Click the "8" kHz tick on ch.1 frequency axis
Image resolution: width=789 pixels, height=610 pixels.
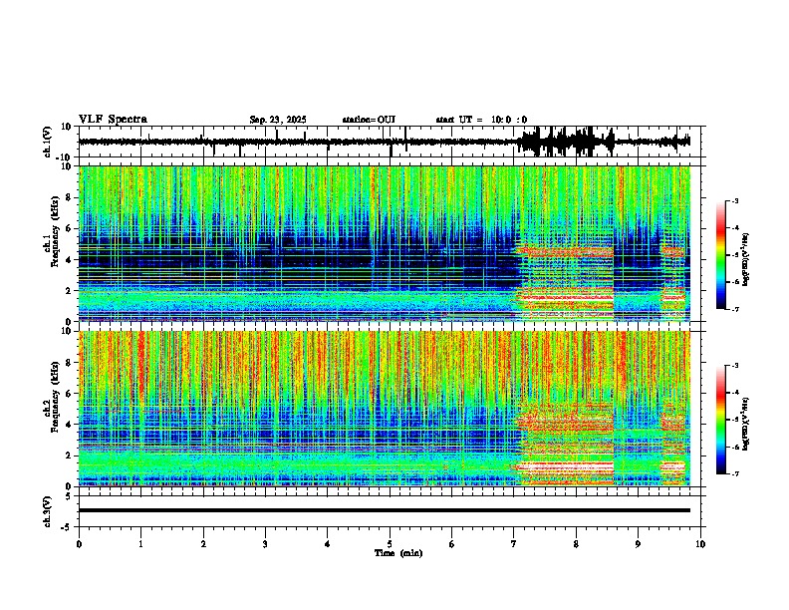pos(70,197)
